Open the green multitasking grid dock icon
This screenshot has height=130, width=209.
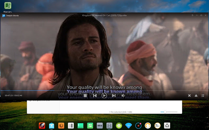point(90,125)
